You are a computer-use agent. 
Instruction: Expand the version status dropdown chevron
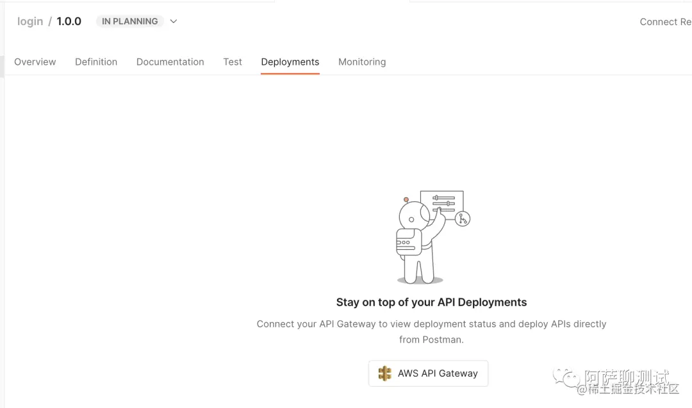[x=174, y=21]
